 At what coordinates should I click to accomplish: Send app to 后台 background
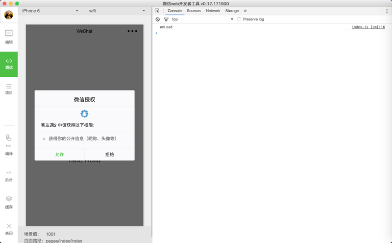click(x=9, y=176)
